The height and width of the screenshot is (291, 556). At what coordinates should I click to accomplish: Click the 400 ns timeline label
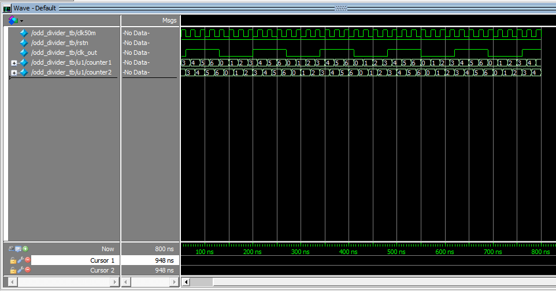[x=349, y=252]
